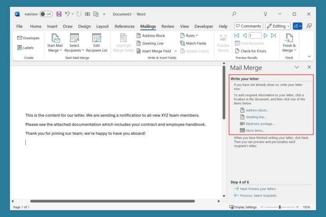Viewport: 326px width, 217px height.
Task: Click the zoom slider in the status bar
Action: pos(280,207)
